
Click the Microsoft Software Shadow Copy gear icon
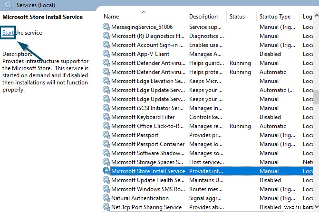(106, 153)
